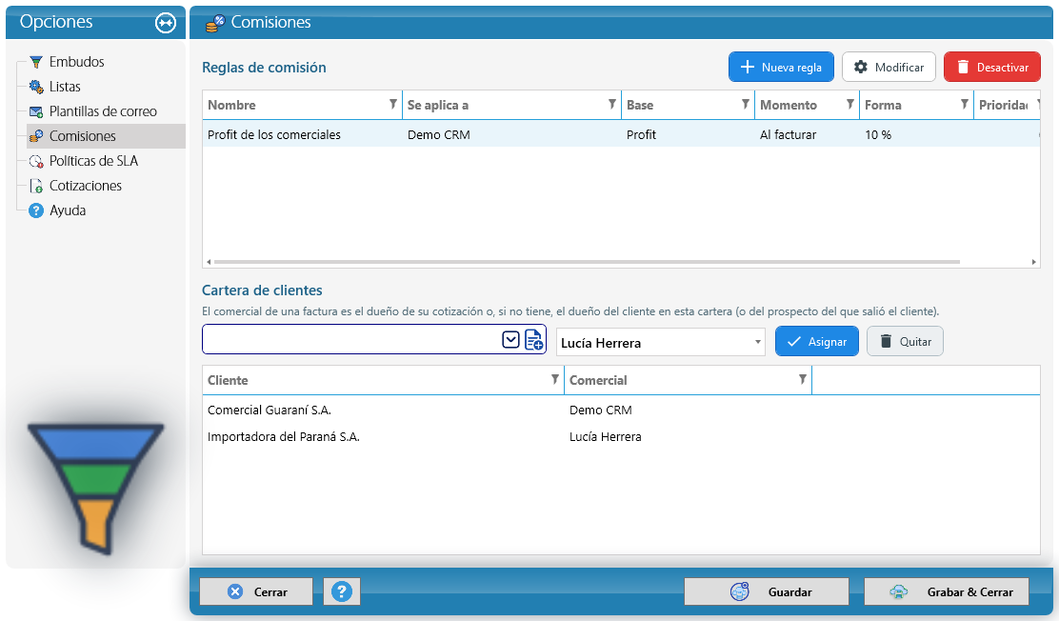Assign client with the Asignar button

[816, 341]
